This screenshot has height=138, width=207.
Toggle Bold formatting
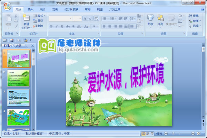[x=51, y=26]
